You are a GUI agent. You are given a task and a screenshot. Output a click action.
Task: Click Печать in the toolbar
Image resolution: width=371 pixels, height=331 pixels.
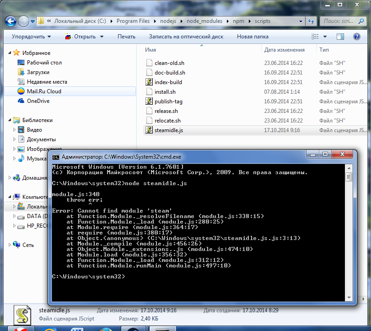(126, 37)
